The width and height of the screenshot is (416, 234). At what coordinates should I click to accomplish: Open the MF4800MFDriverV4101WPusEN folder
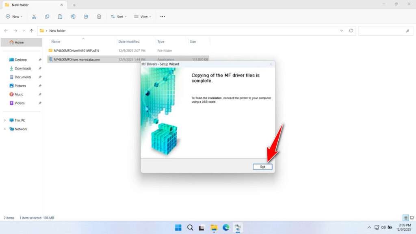pos(76,50)
